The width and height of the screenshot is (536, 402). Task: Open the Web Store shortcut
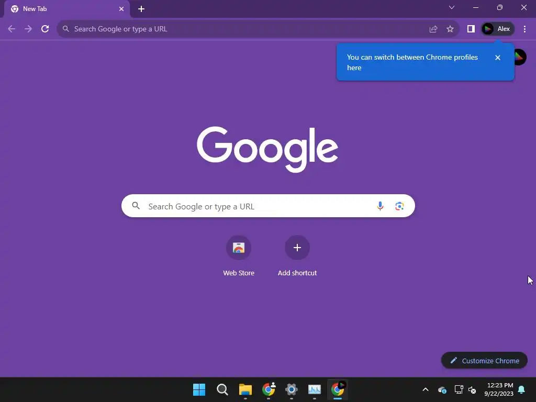239,248
